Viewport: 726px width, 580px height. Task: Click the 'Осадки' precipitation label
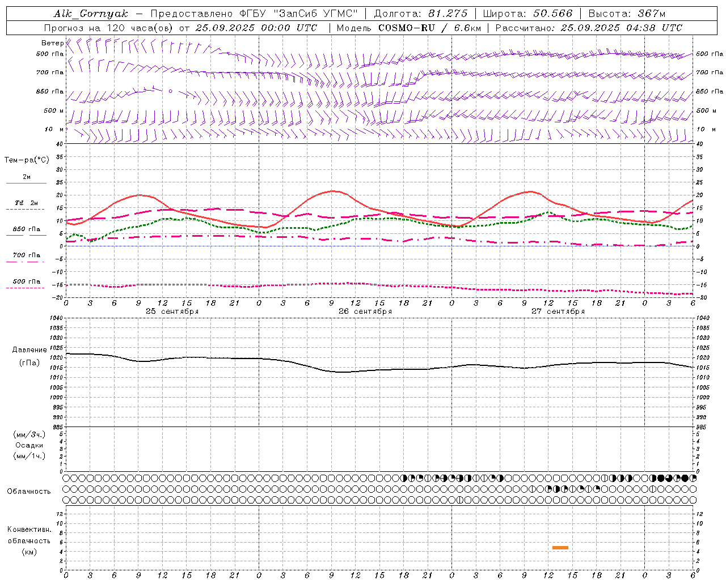tap(29, 445)
